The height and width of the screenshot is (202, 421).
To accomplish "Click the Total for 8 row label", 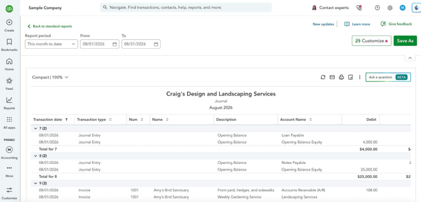I will [48, 176].
